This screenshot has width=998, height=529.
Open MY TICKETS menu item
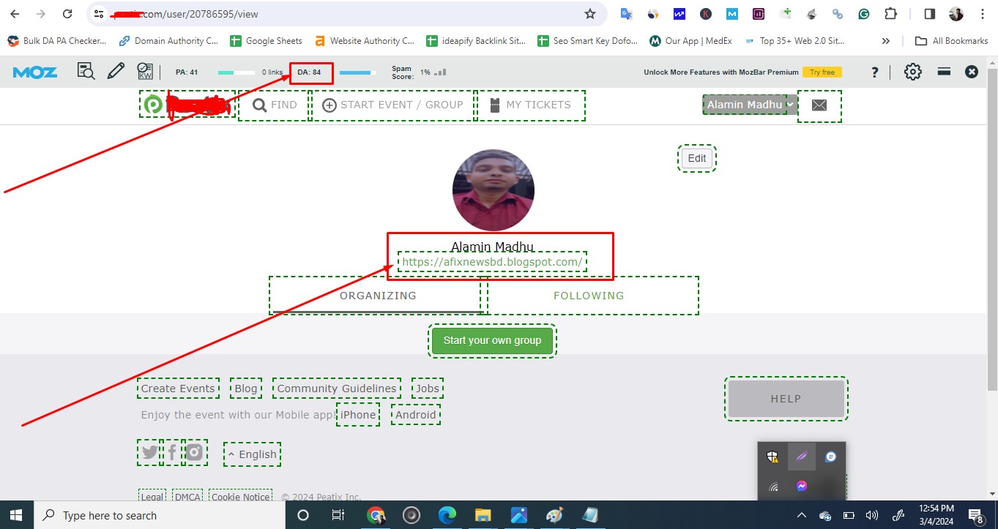(530, 105)
